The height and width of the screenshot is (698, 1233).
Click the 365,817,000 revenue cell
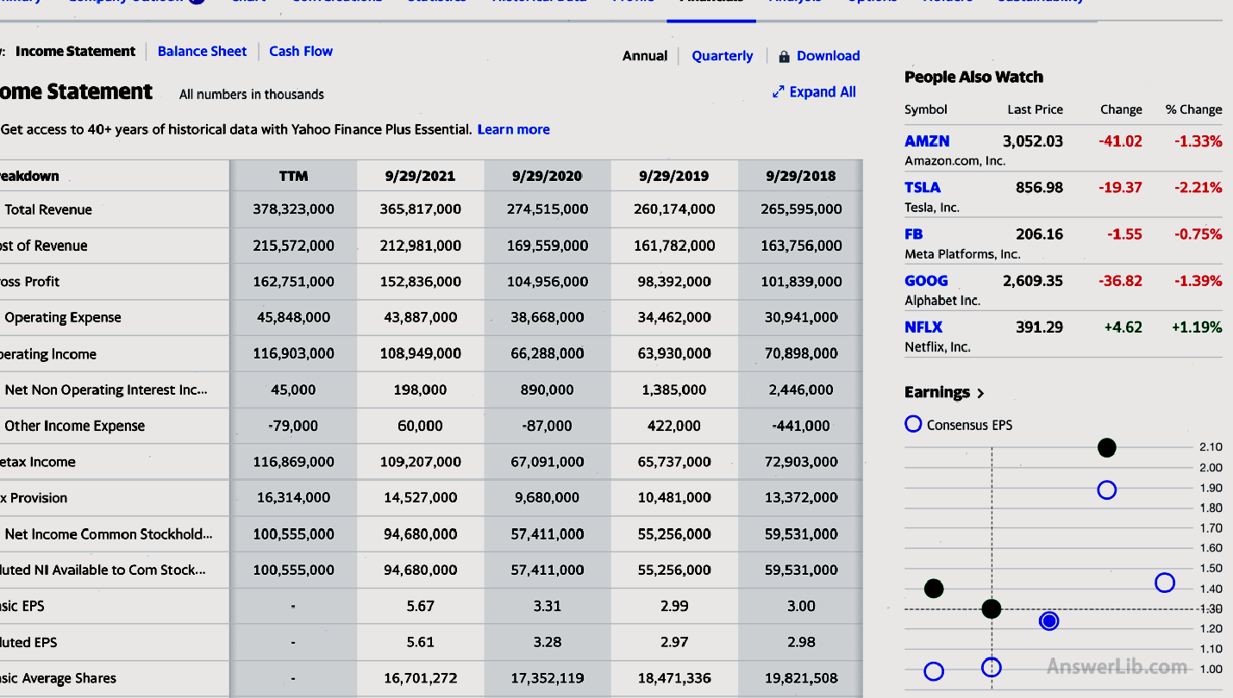click(420, 209)
